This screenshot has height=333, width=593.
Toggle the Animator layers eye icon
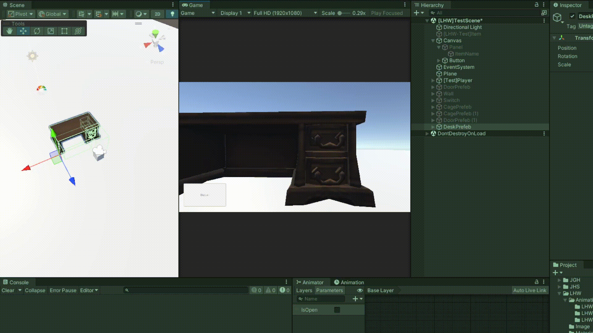pyautogui.click(x=360, y=290)
